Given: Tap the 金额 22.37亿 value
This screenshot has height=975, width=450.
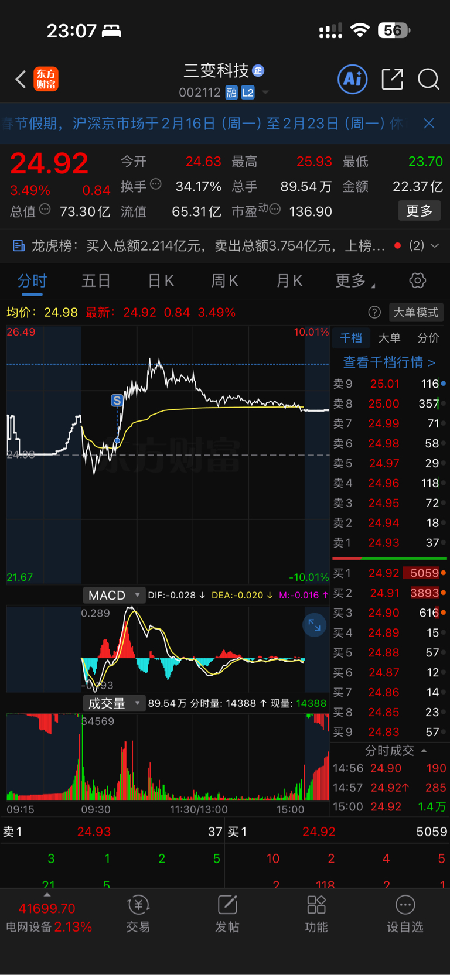Looking at the screenshot, I should tap(418, 187).
